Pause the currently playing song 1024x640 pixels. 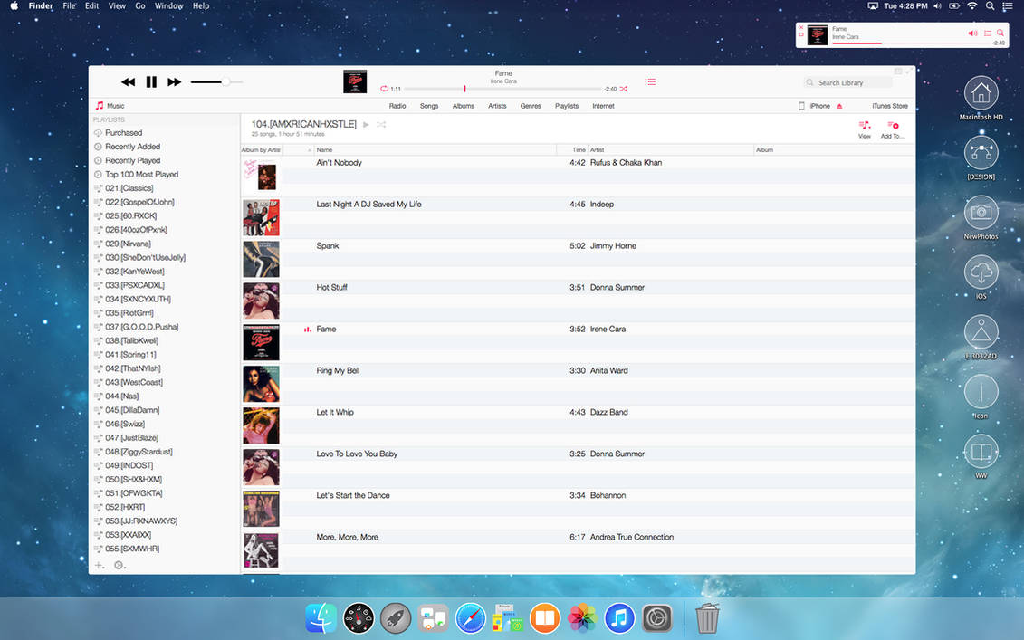151,81
